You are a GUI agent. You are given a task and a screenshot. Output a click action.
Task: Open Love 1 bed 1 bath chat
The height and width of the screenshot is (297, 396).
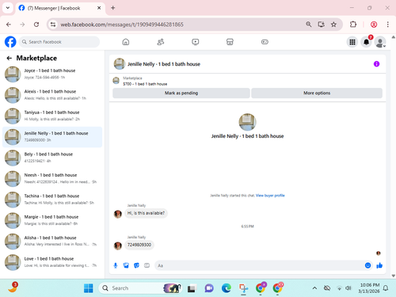coord(52,262)
